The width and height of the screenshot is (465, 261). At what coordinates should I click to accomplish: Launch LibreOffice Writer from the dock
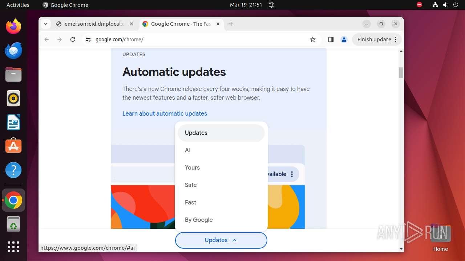13,122
